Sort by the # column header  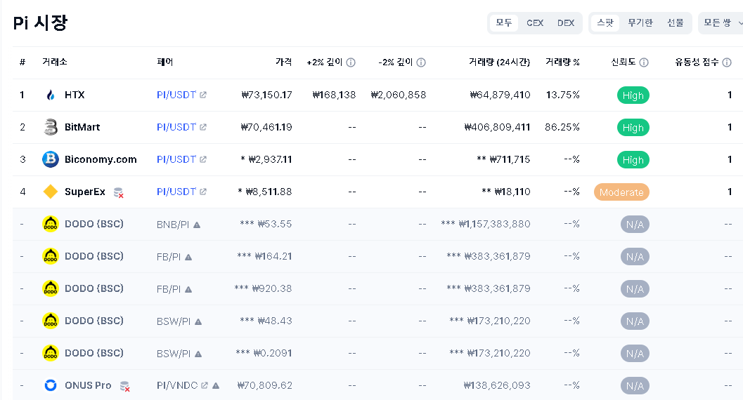pyautogui.click(x=22, y=62)
